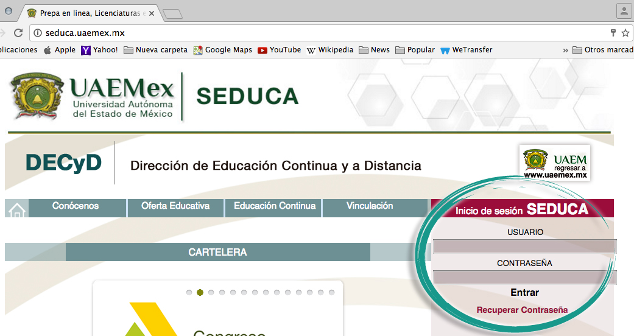Select the last carousel dot
The width and height of the screenshot is (634, 336).
click(331, 292)
